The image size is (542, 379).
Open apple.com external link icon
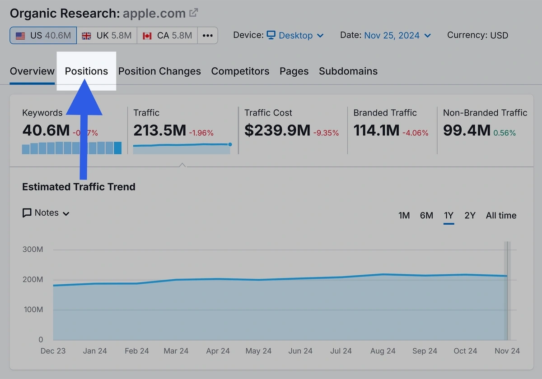[194, 13]
